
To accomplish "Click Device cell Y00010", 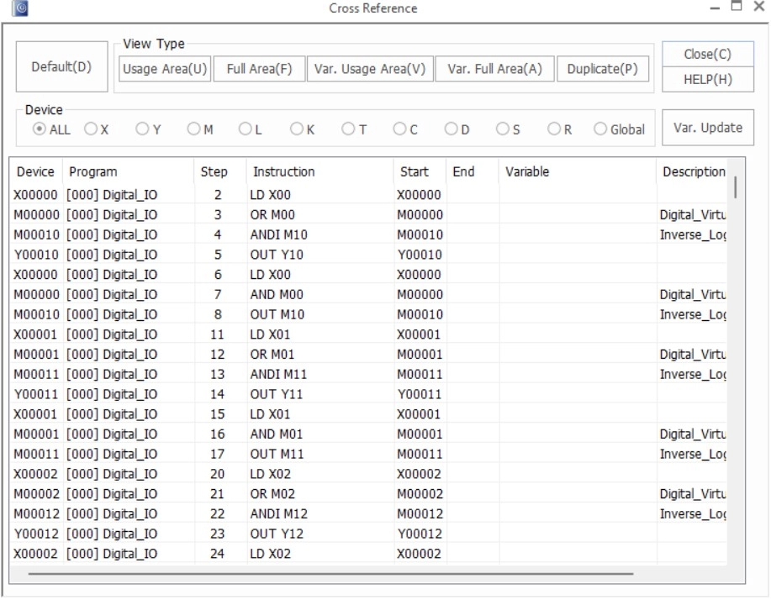I will coord(35,255).
